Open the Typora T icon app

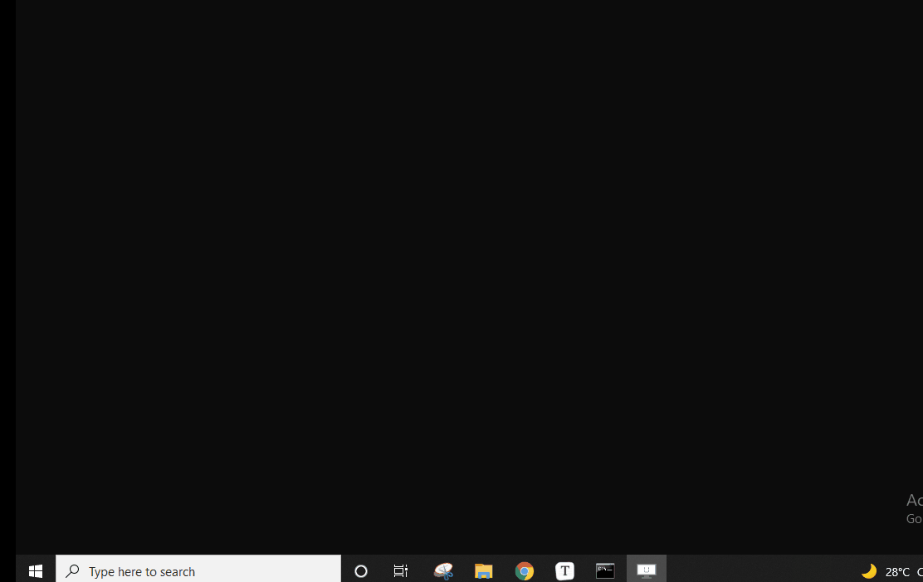tap(565, 570)
